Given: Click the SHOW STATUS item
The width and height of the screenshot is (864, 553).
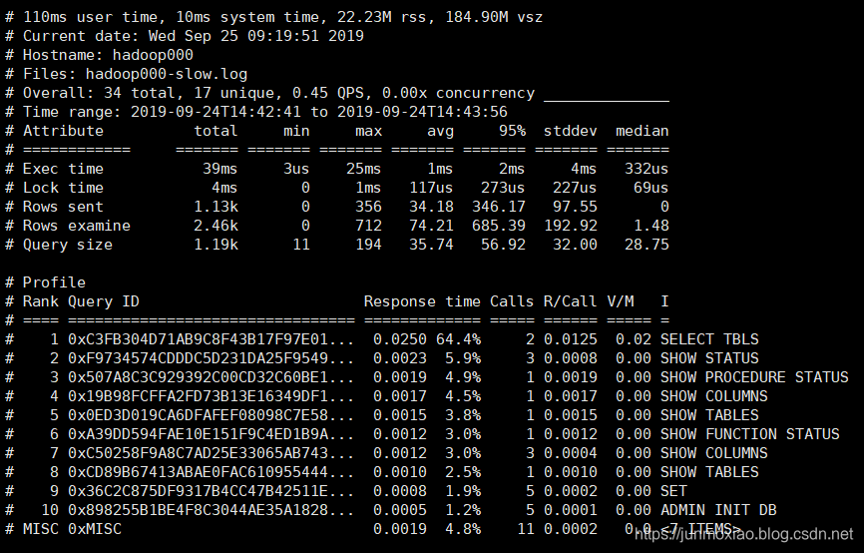Looking at the screenshot, I should point(709,358).
